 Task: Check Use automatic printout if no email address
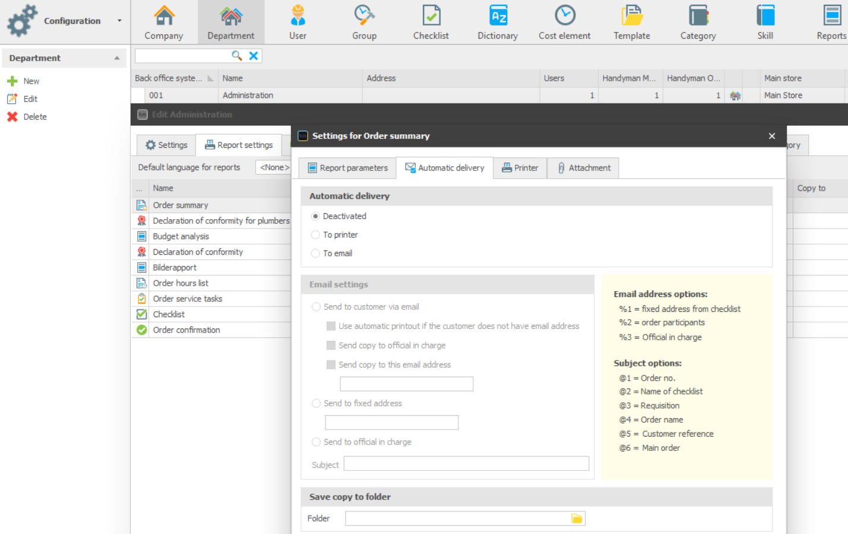click(331, 326)
